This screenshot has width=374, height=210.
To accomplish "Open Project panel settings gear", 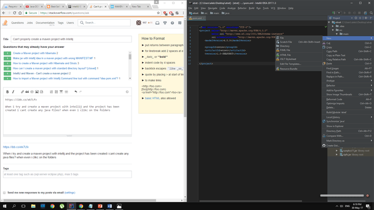I will click(x=366, y=18).
